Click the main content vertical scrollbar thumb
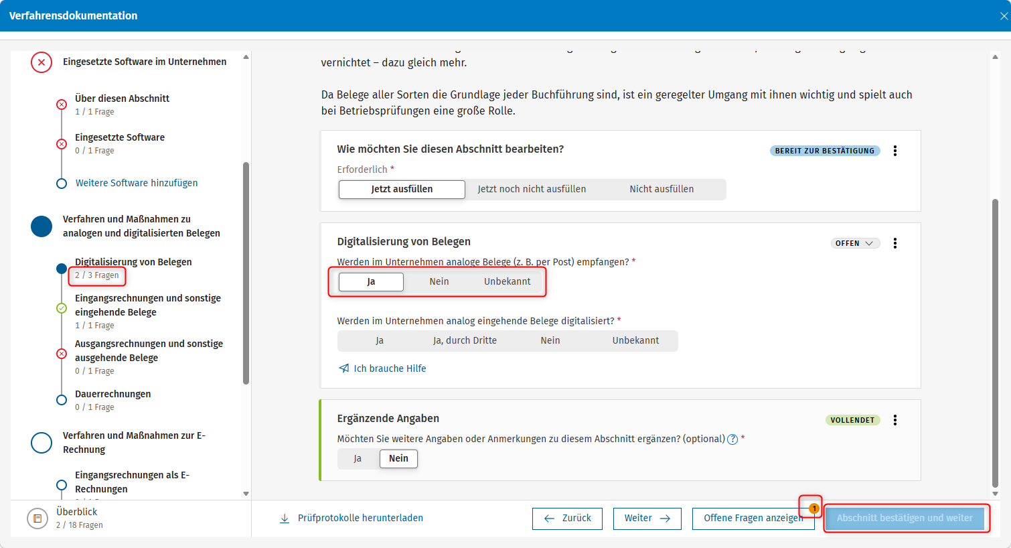Screen dimensions: 1011x548 pos(995,344)
